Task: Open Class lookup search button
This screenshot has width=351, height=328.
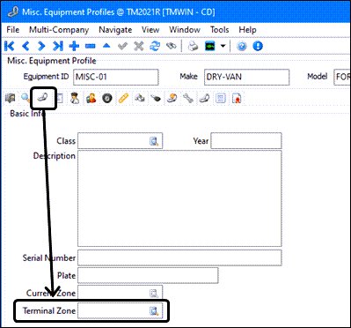Action: click(154, 141)
